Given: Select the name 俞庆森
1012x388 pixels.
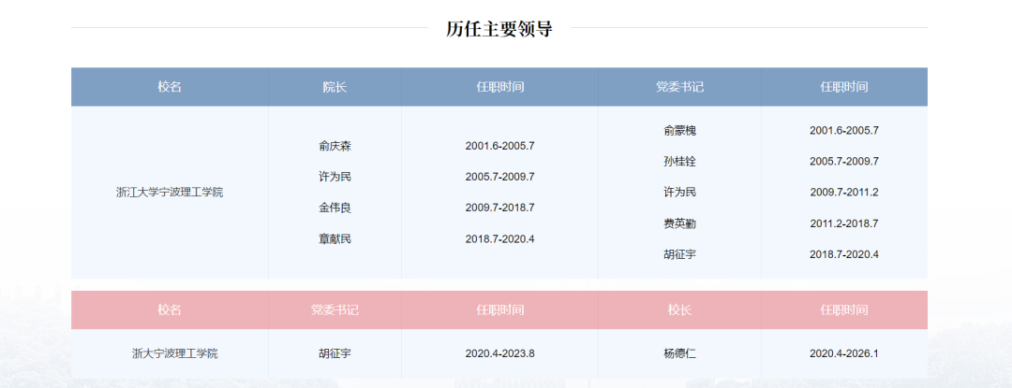Looking at the screenshot, I should click(335, 146).
